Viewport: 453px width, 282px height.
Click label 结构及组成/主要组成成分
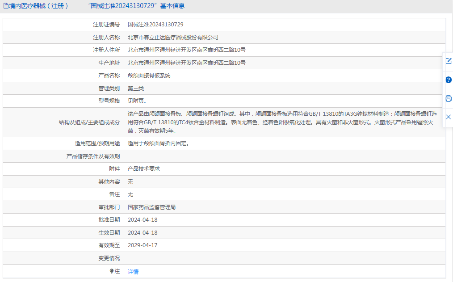point(89,122)
